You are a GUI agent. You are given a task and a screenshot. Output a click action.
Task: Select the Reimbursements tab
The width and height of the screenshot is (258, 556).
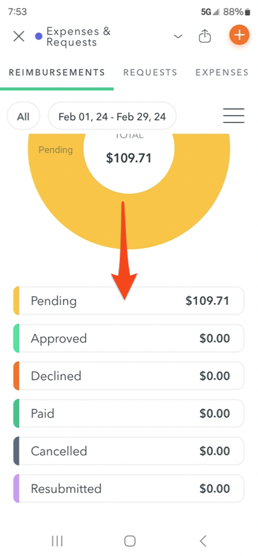pos(56,72)
